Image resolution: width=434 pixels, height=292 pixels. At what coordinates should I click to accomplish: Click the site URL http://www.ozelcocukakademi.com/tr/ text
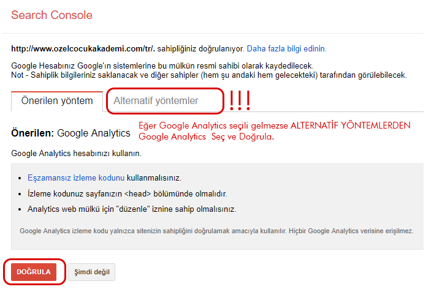click(83, 49)
